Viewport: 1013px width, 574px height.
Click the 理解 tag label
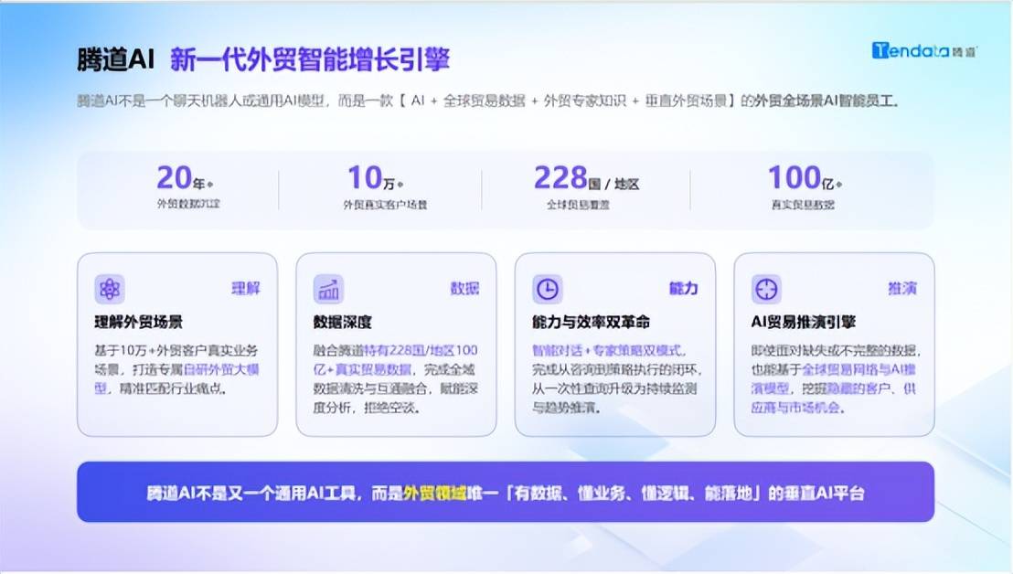coord(246,289)
